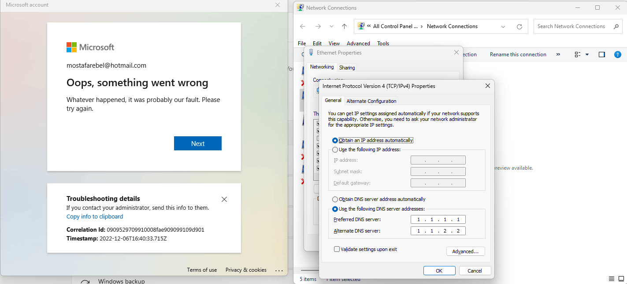Open the view options dropdown arrow
Image resolution: width=627 pixels, height=284 pixels.
click(587, 55)
